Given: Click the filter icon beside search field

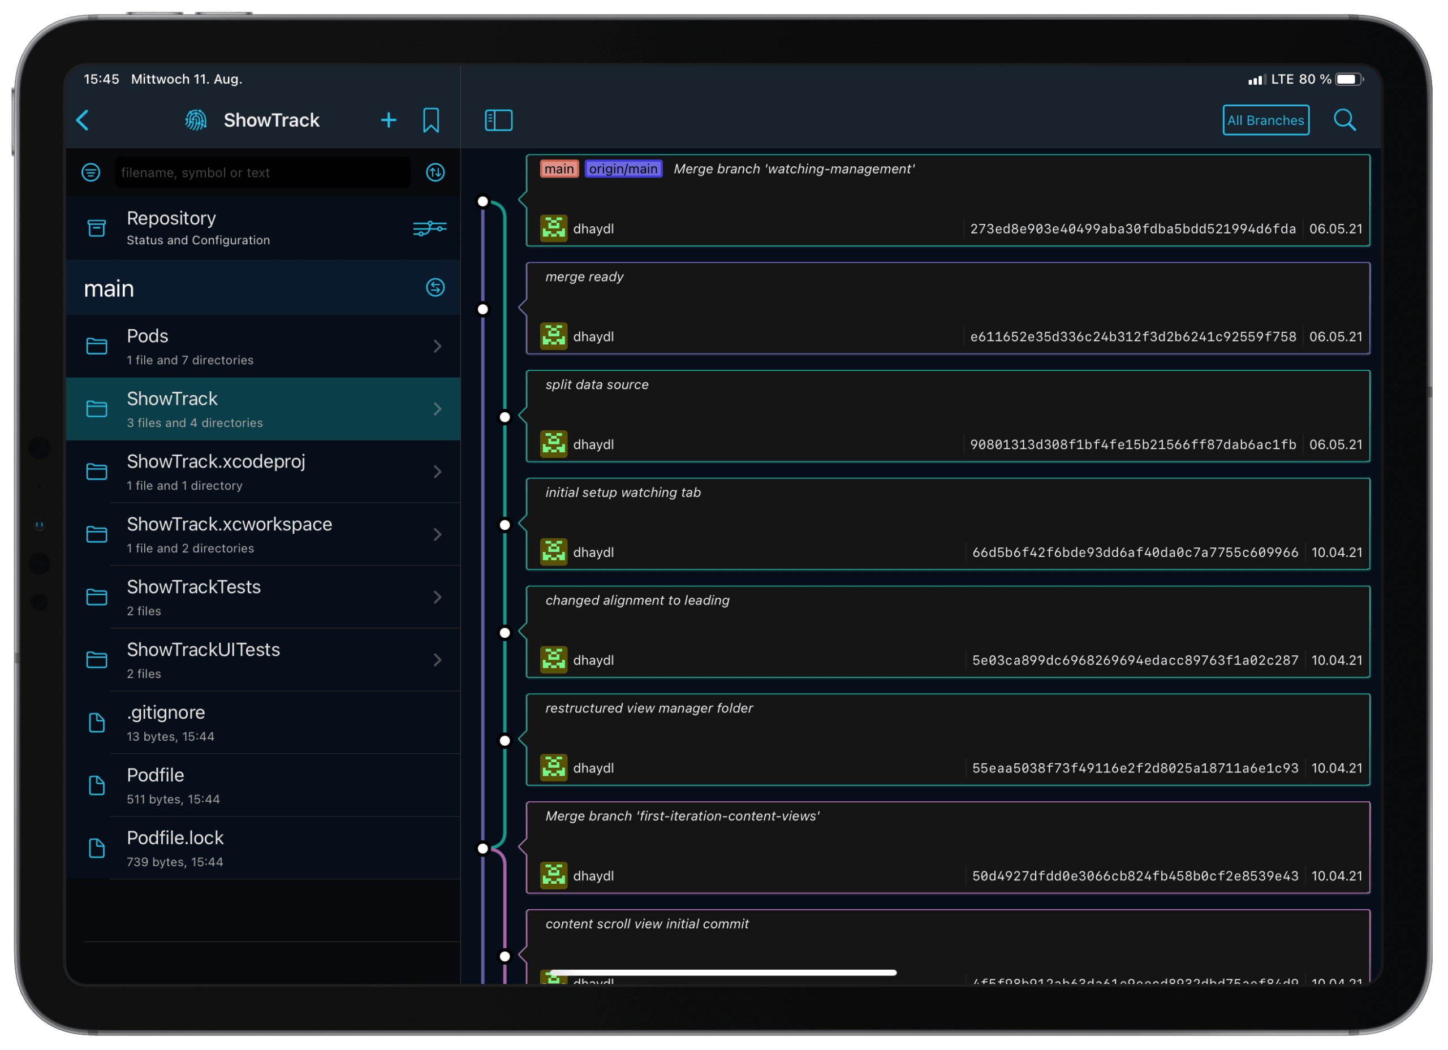Looking at the screenshot, I should click(90, 172).
